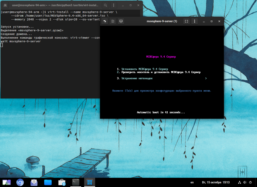Open the software center from taskbar

click(62, 182)
